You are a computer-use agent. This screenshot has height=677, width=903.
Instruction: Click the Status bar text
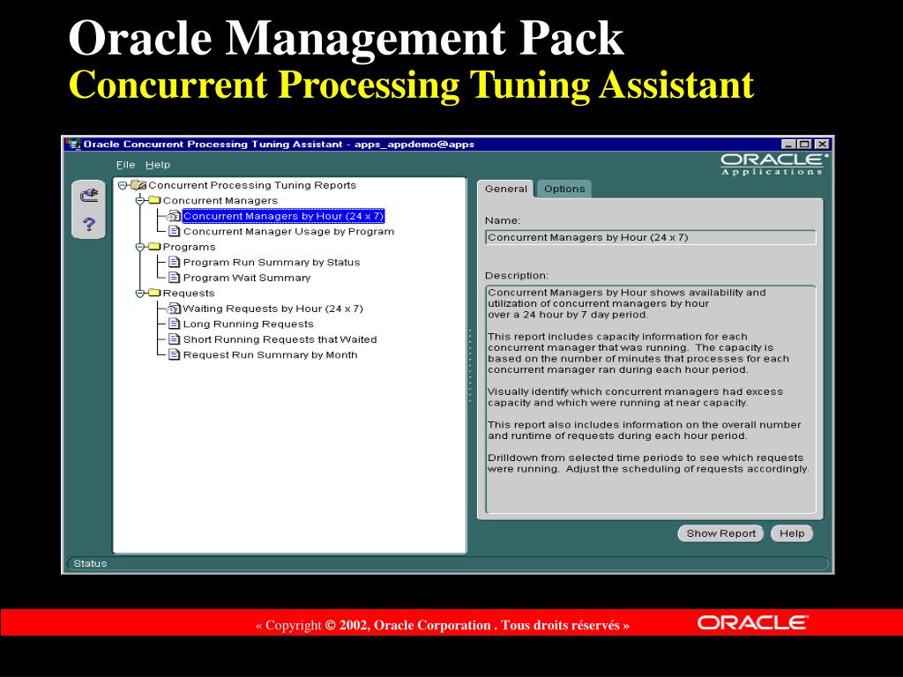click(x=91, y=563)
